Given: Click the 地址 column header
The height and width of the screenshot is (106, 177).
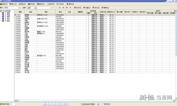Looking at the screenshot, I should (x=46, y=12).
